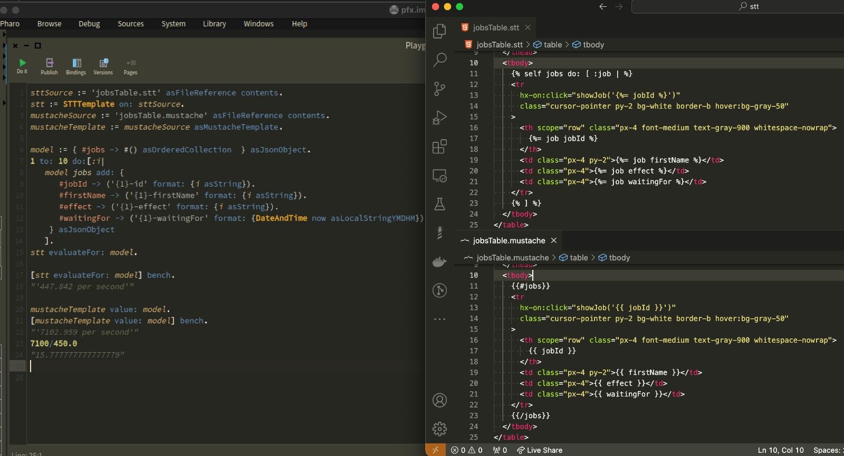Screen dimensions: 844x456
Task: Click Live Share in the status bar
Action: (x=540, y=450)
